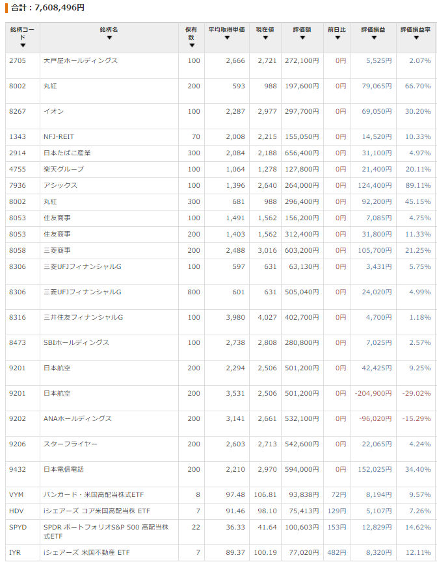
Task: Click stock code 9206
Action: (18, 444)
